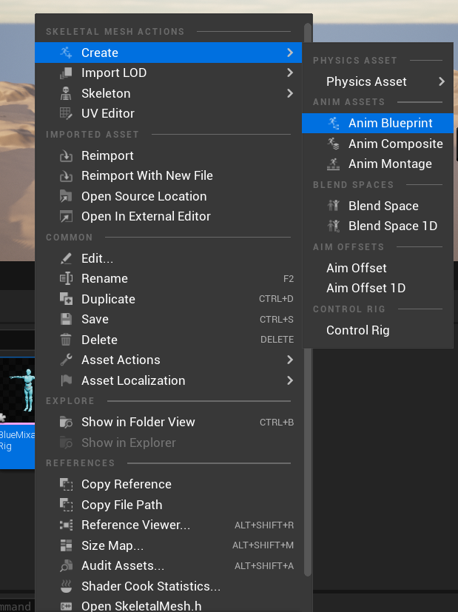Click the pencil icon beside Edit
The width and height of the screenshot is (458, 612).
[x=66, y=258]
